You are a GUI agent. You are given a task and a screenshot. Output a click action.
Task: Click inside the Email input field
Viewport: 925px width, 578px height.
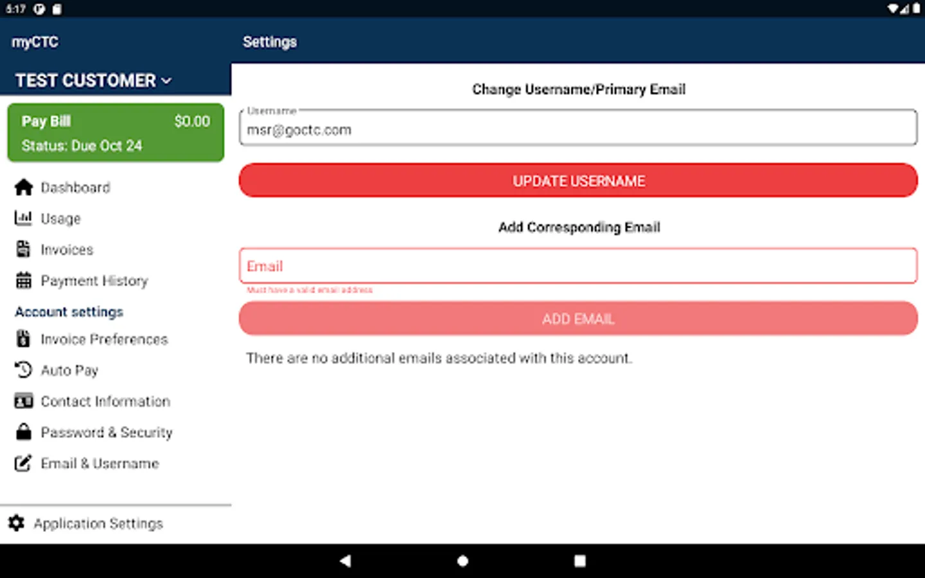click(577, 265)
